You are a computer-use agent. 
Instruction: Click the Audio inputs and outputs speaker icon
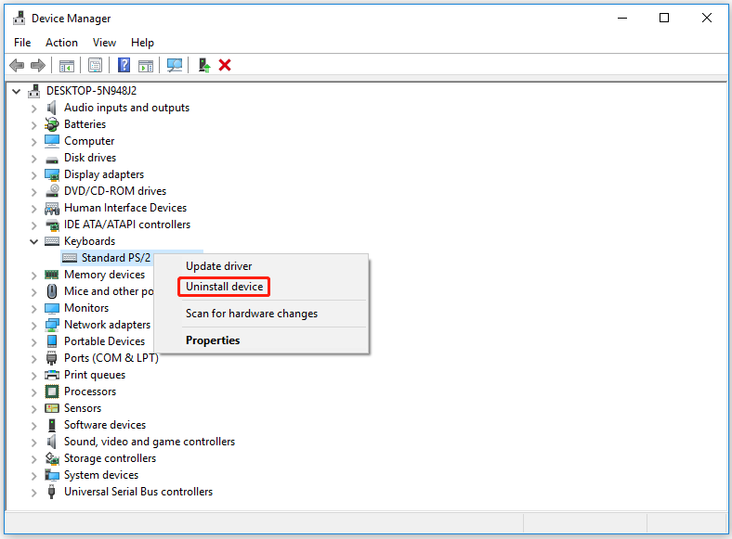point(52,108)
